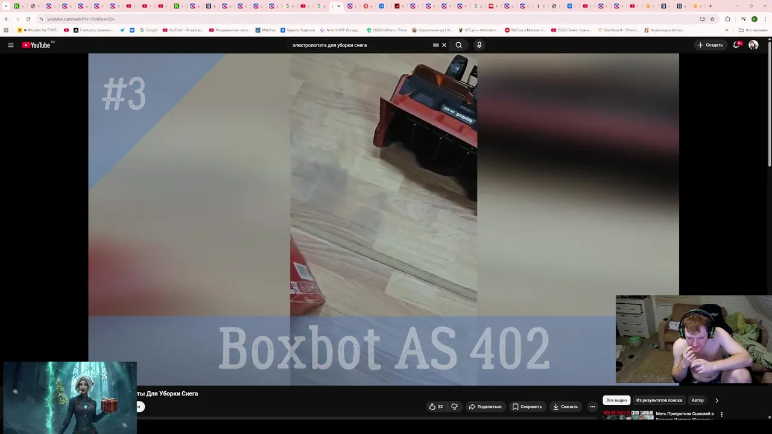Open the Dashboard - Etherm bookmark

pyautogui.click(x=618, y=30)
